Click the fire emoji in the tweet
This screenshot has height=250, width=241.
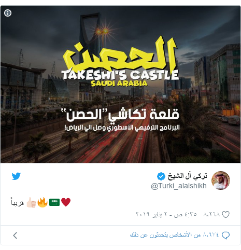click(x=42, y=202)
